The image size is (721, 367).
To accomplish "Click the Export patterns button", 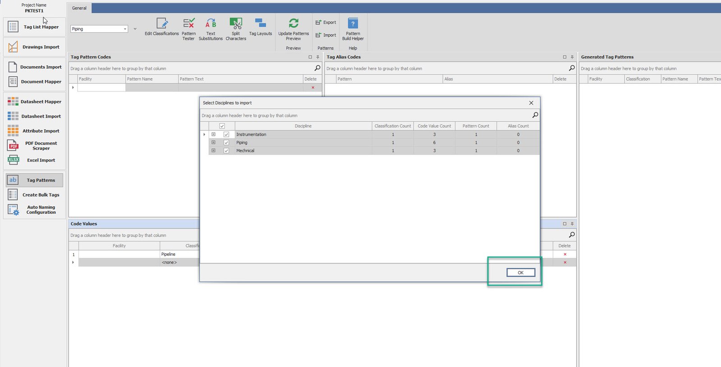I will 326,23.
